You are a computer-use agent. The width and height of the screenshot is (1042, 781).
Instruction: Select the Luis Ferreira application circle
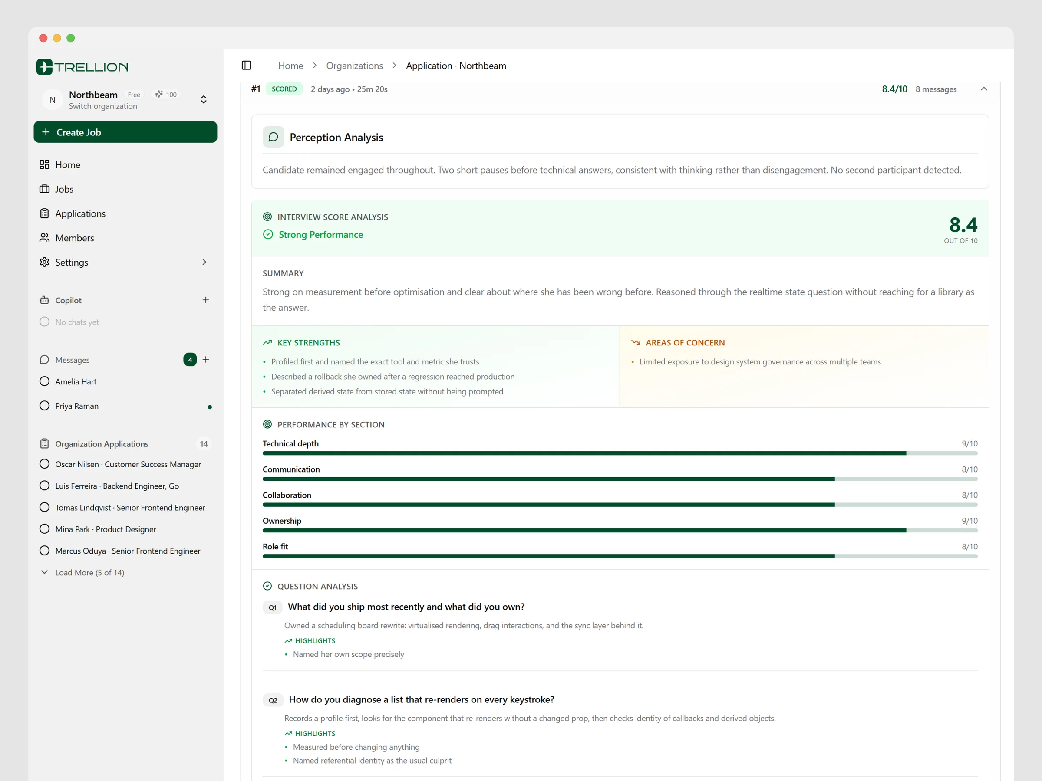pyautogui.click(x=44, y=486)
